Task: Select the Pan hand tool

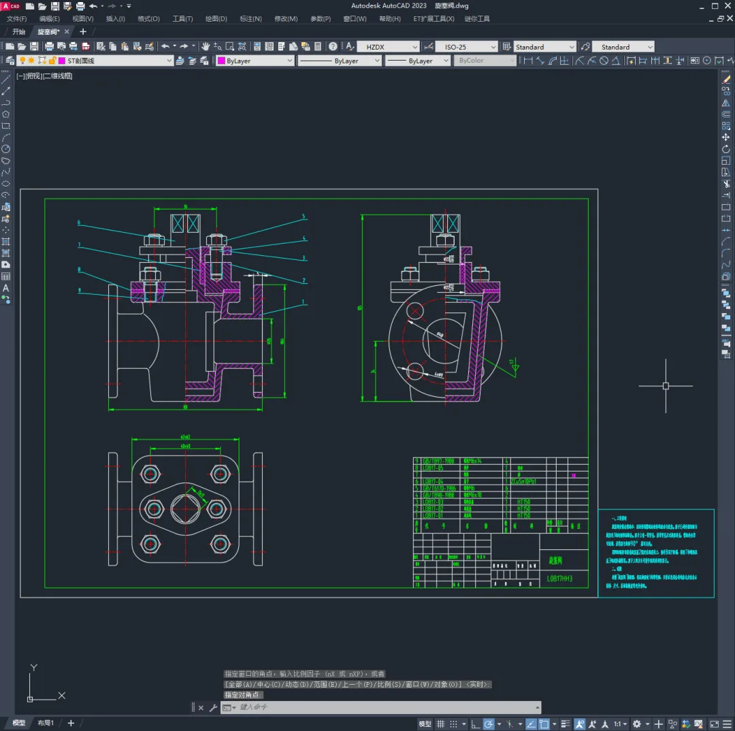Action: [x=206, y=46]
